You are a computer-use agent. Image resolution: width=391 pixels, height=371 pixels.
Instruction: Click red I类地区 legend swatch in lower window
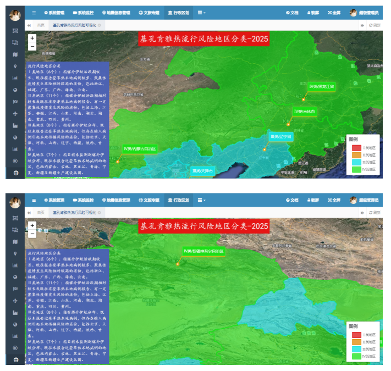(x=356, y=335)
